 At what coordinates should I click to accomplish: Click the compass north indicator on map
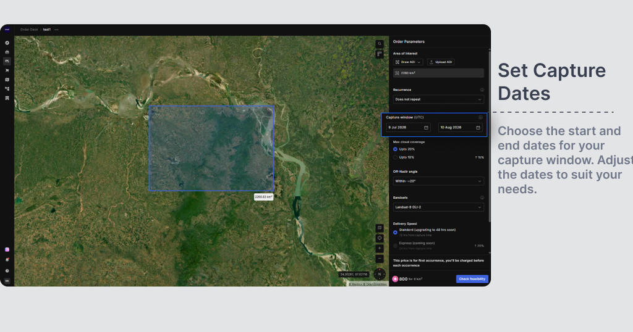(380, 274)
